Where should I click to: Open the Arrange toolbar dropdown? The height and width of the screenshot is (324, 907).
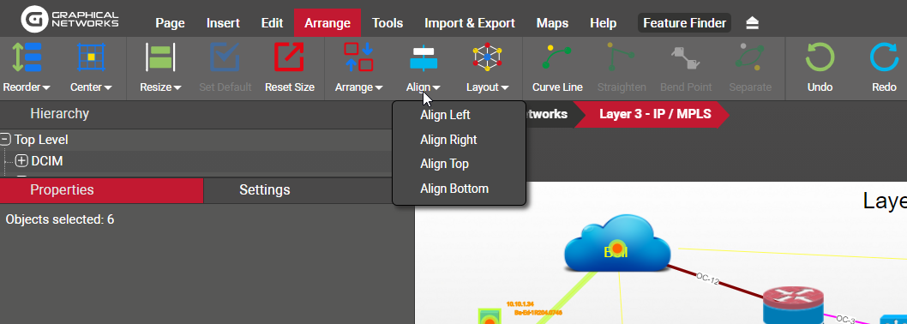tap(358, 87)
